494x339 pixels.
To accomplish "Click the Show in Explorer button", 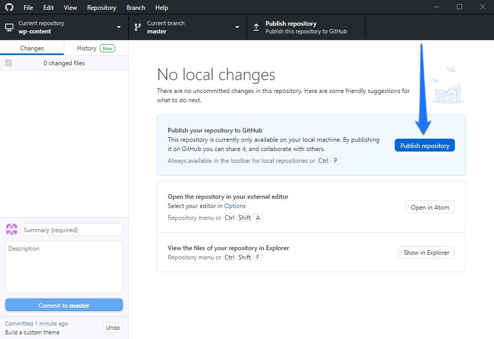I will point(426,253).
